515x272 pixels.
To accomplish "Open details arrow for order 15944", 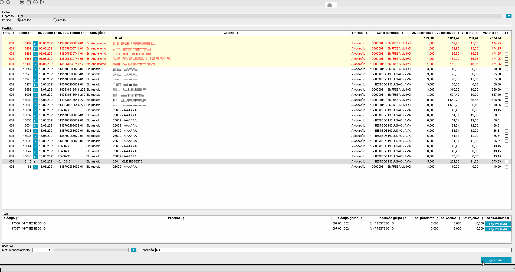I will coord(35,69).
